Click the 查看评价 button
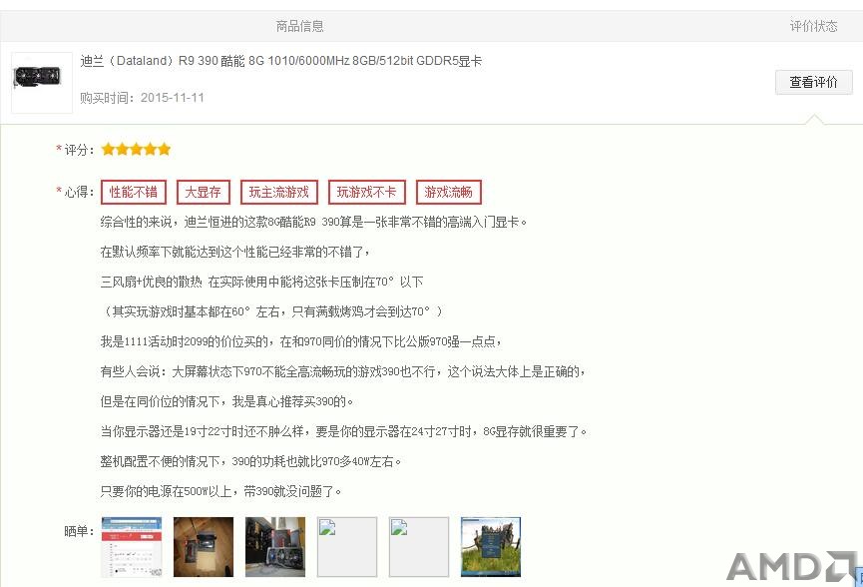The width and height of the screenshot is (863, 587). point(813,82)
